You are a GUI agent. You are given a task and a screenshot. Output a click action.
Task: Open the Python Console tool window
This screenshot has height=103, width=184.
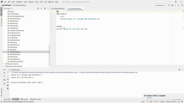pos(36,99)
